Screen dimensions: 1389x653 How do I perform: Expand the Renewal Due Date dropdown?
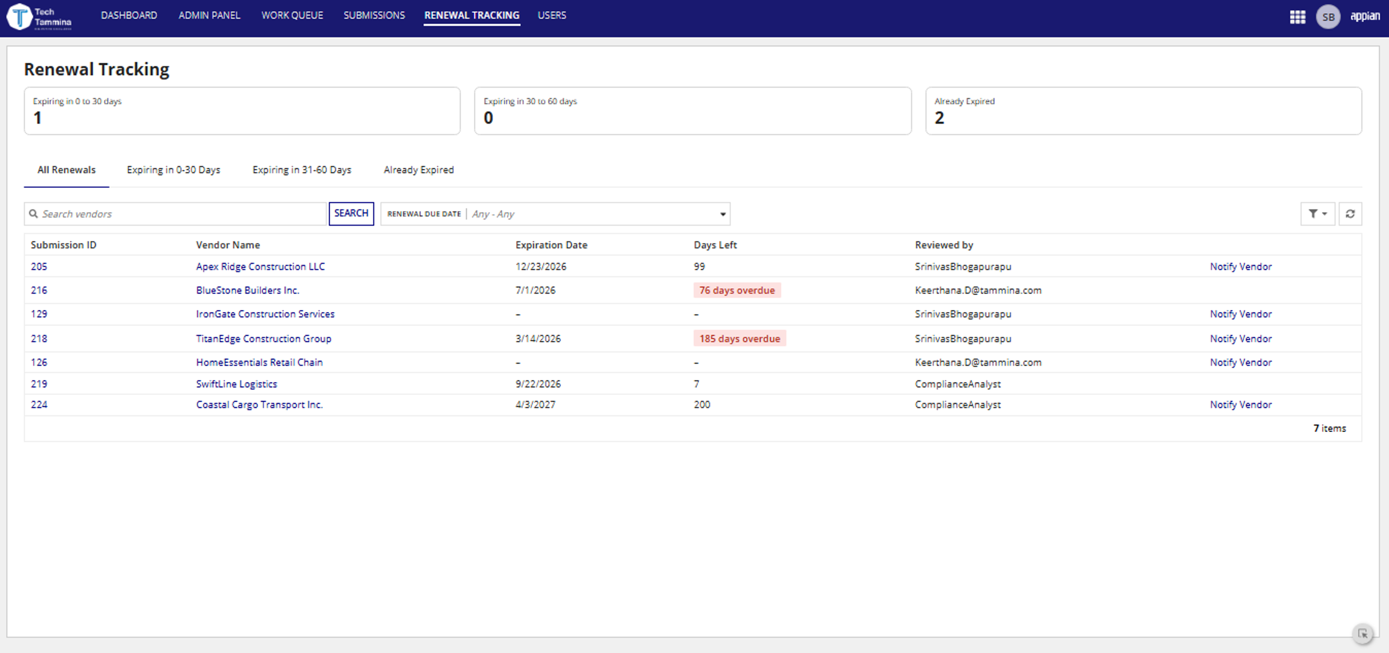[x=555, y=214]
